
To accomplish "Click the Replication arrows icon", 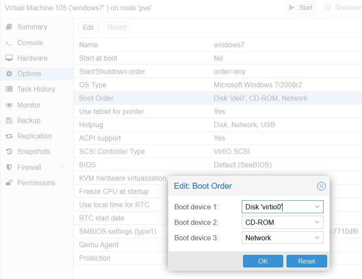I will 9,136.
